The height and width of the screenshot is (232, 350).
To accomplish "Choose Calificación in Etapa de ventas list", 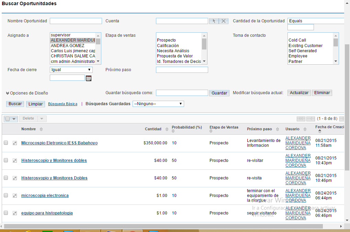I will [168, 45].
